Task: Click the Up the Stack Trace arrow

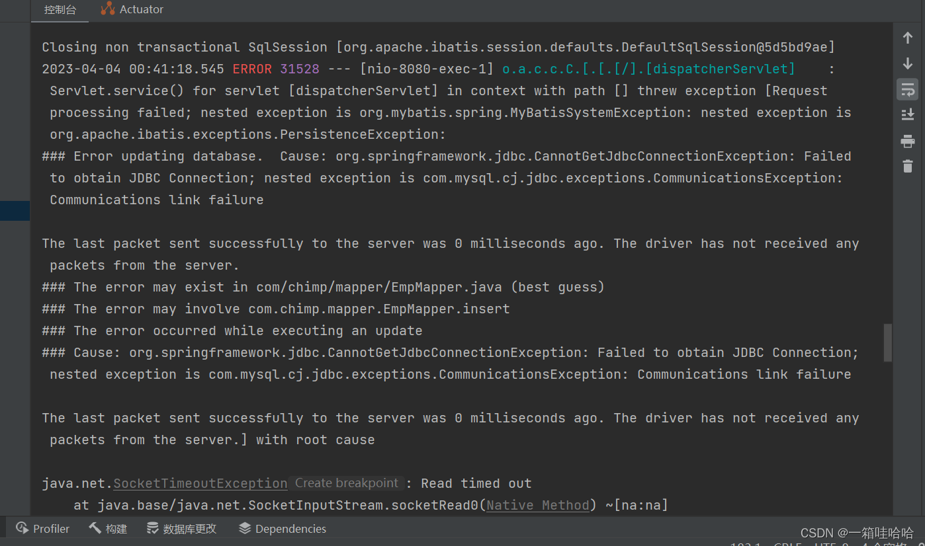Action: click(x=908, y=38)
